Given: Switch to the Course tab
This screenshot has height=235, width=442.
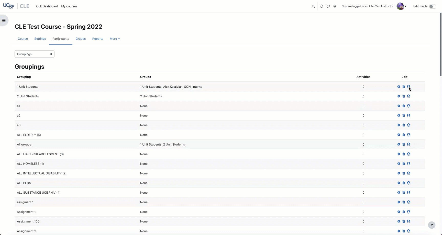Looking at the screenshot, I should (x=23, y=39).
